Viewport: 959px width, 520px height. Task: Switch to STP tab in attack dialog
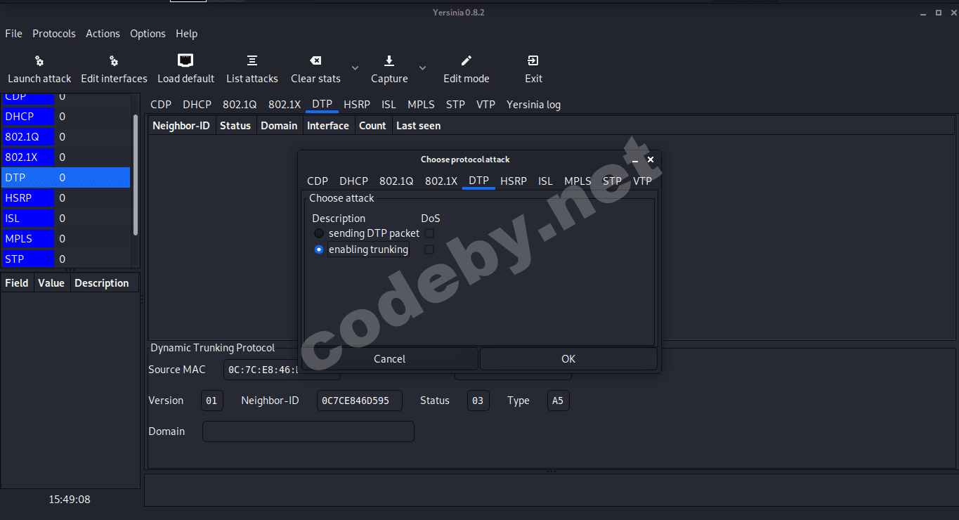point(612,181)
